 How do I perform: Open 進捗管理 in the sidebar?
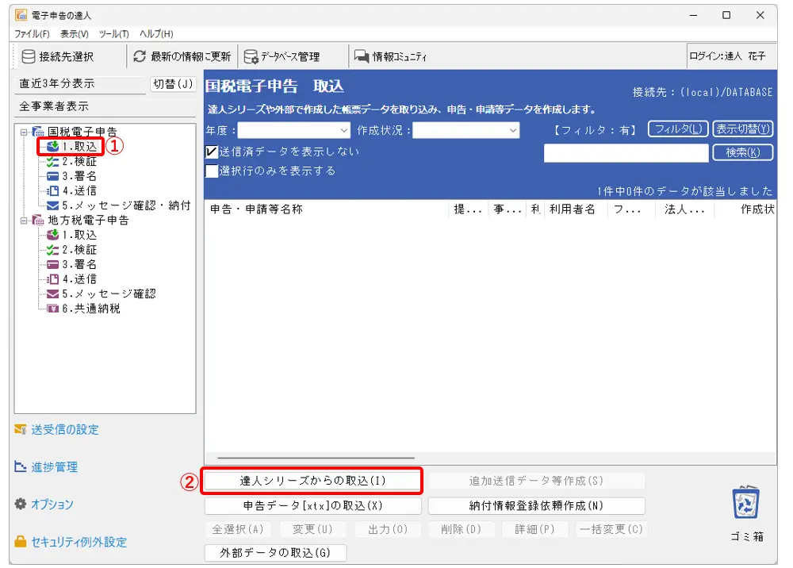[54, 467]
